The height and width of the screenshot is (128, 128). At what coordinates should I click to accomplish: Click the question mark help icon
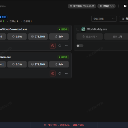(125, 6)
